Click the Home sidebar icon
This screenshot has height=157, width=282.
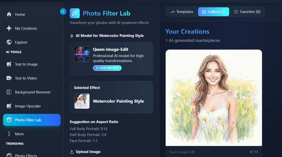tap(9, 14)
